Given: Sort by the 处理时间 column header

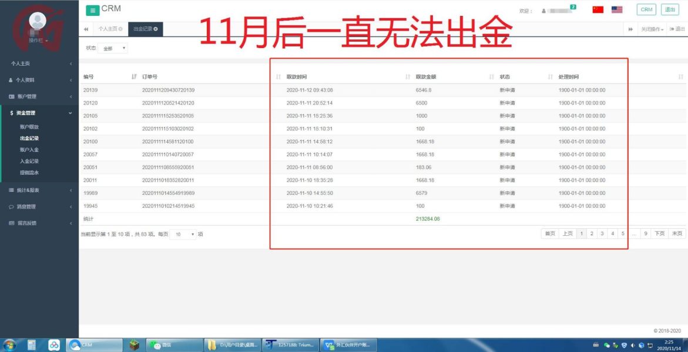Looking at the screenshot, I should pos(620,77).
